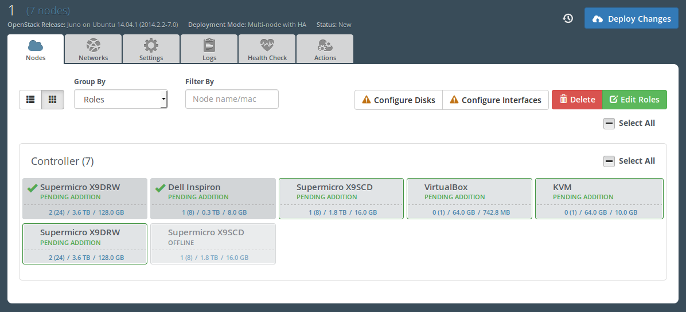
Task: Click the Logs clipboard icon
Action: point(209,46)
